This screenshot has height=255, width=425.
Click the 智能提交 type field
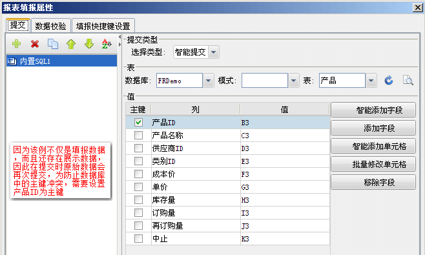(191, 52)
